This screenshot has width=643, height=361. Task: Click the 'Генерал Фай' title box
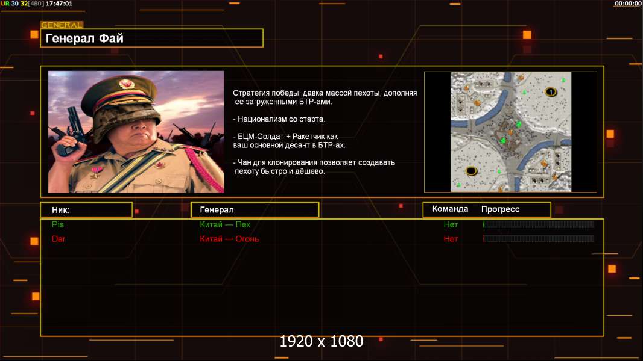click(152, 38)
